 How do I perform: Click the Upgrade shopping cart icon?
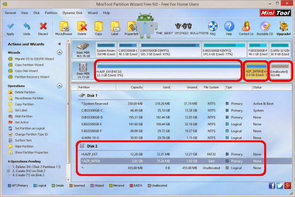tap(283, 26)
